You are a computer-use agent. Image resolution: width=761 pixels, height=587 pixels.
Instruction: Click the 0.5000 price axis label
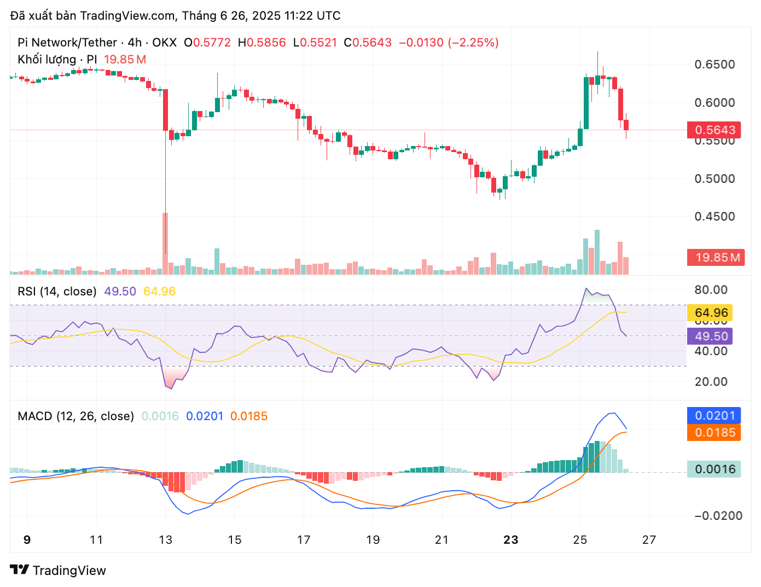(714, 179)
